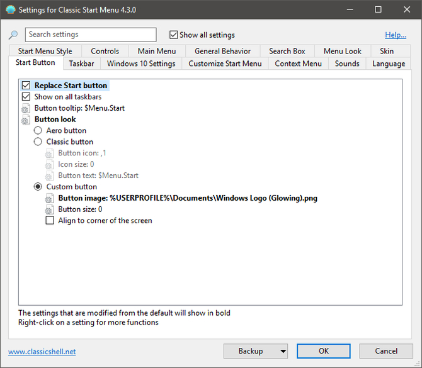
Task: Toggle Show all settings checkbox
Action: [x=174, y=35]
